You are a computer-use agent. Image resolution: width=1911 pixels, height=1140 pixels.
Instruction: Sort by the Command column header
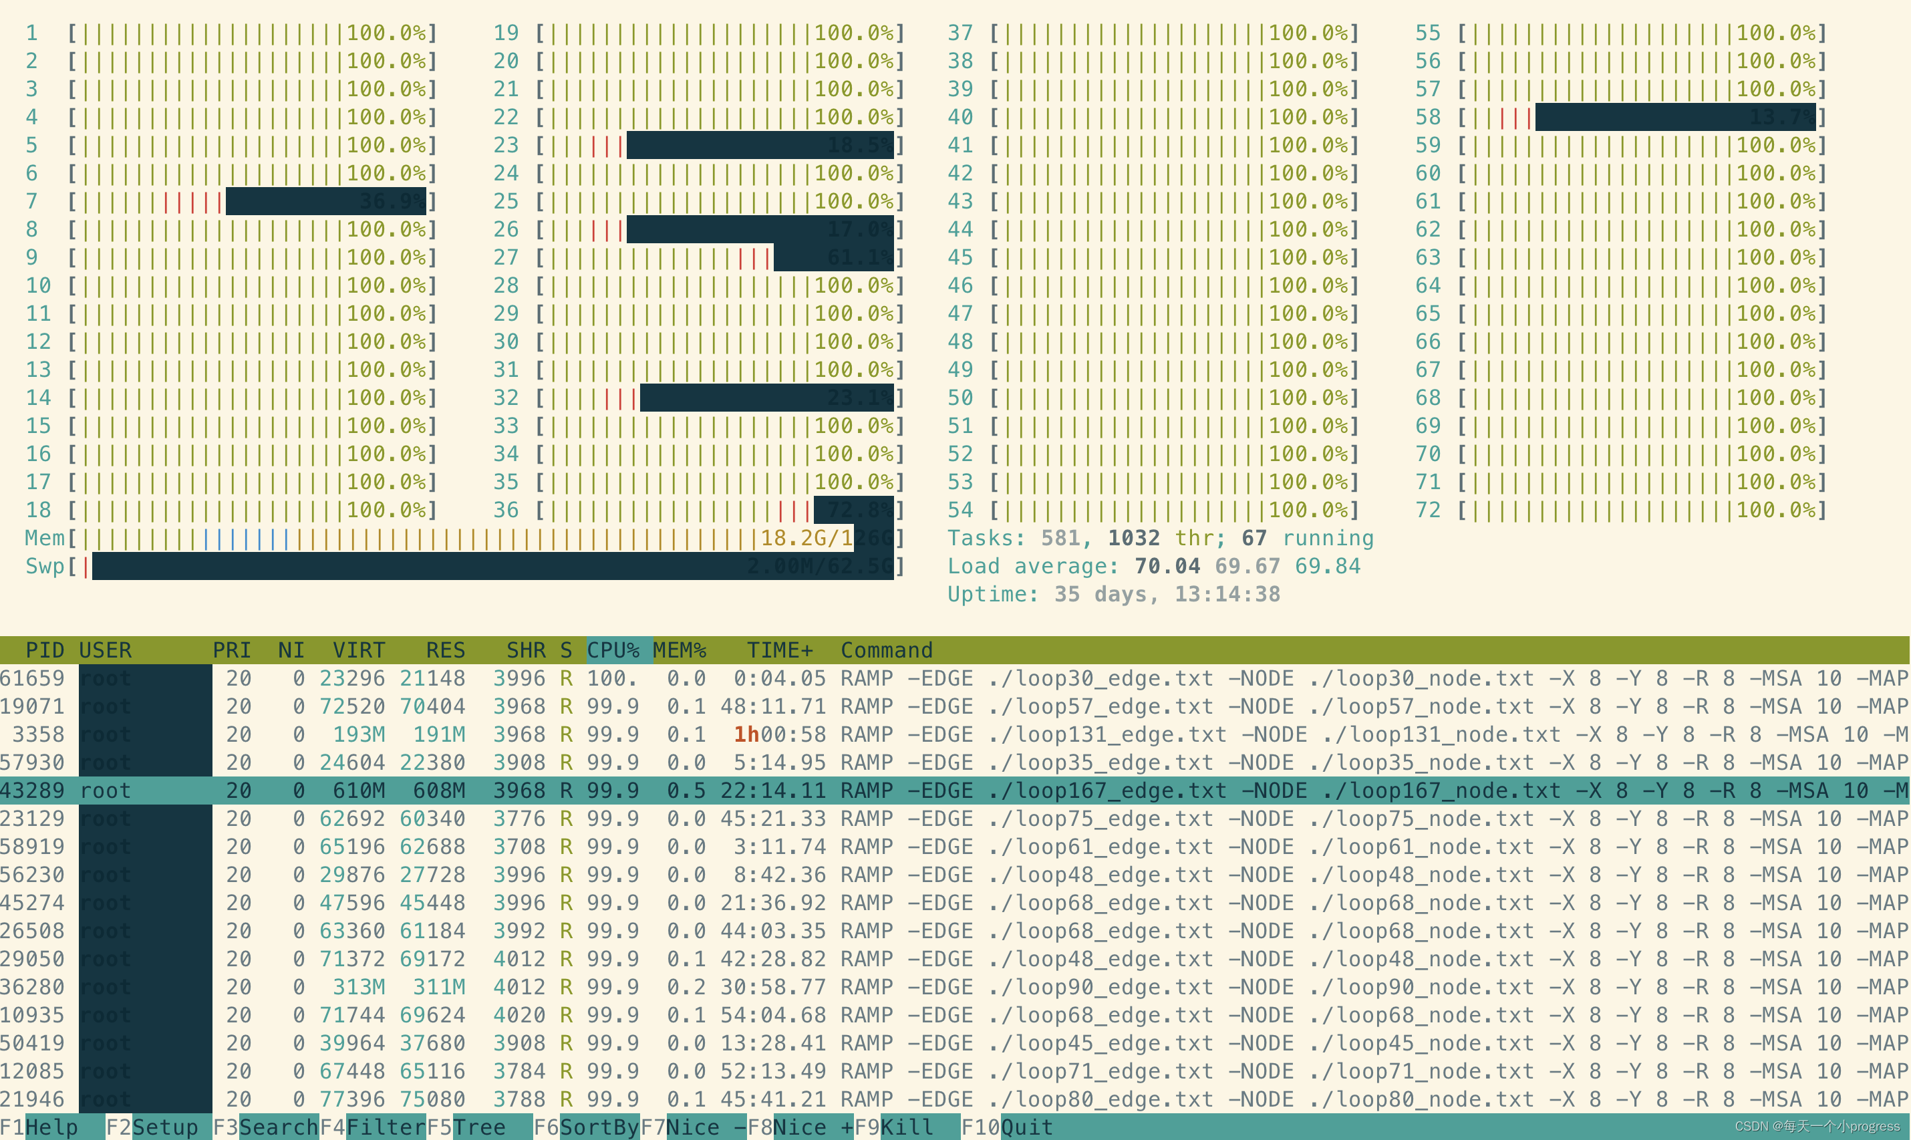(x=887, y=650)
